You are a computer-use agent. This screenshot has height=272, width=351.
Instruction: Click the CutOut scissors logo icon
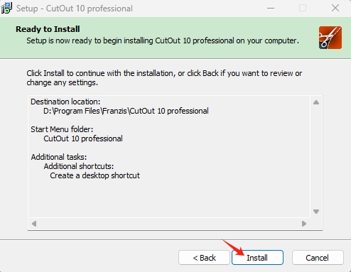point(330,38)
